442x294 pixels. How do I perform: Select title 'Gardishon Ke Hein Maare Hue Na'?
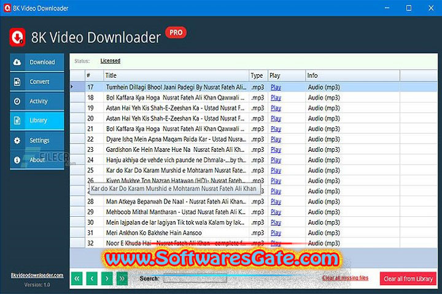(x=176, y=149)
